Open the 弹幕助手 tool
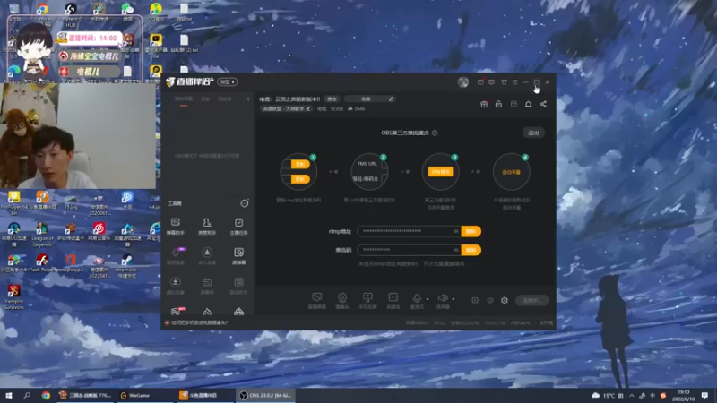The height and width of the screenshot is (403, 717). click(x=175, y=227)
